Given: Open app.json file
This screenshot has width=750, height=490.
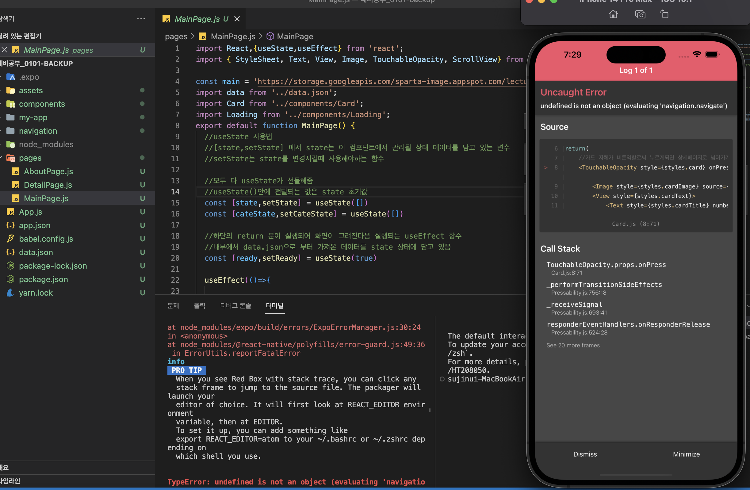Looking at the screenshot, I should (35, 225).
